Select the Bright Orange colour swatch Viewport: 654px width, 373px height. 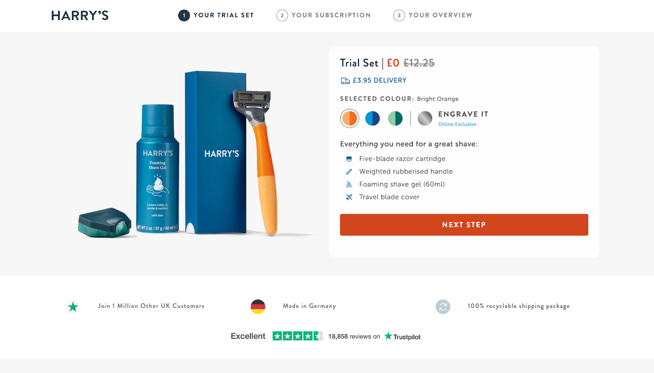349,118
